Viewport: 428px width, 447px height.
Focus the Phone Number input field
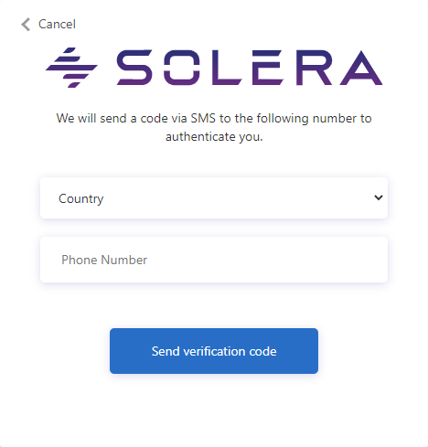[214, 260]
